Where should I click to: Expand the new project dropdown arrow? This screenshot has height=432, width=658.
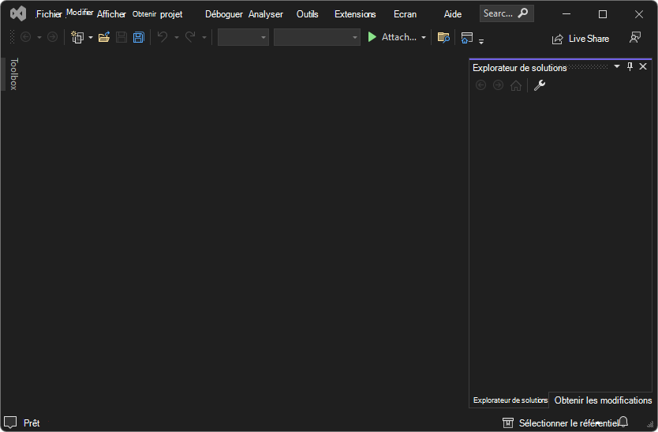click(x=91, y=37)
